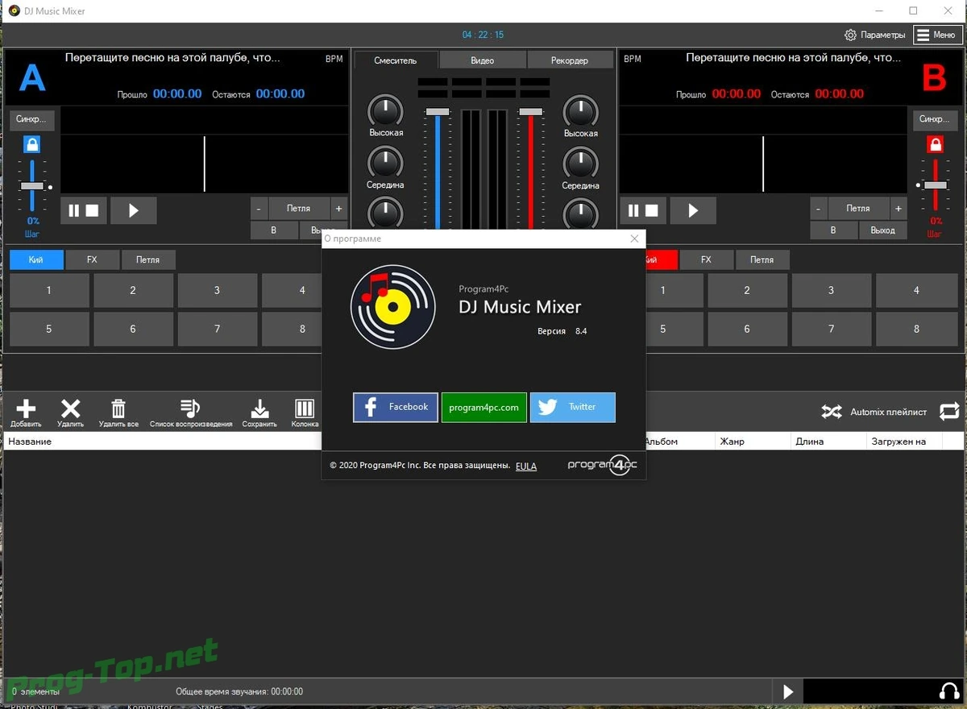Adjust the deck A blue pitch slider
The image size is (967, 709).
pyautogui.click(x=32, y=185)
